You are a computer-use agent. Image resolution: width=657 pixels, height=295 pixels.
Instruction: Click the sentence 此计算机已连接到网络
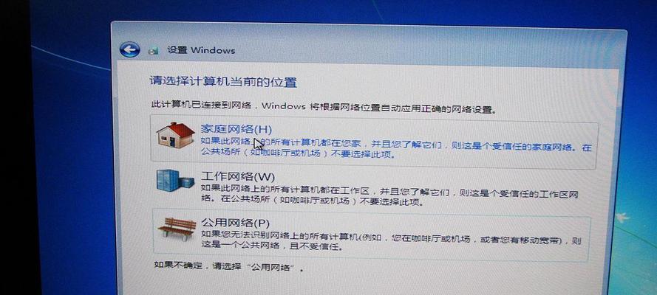coord(201,105)
